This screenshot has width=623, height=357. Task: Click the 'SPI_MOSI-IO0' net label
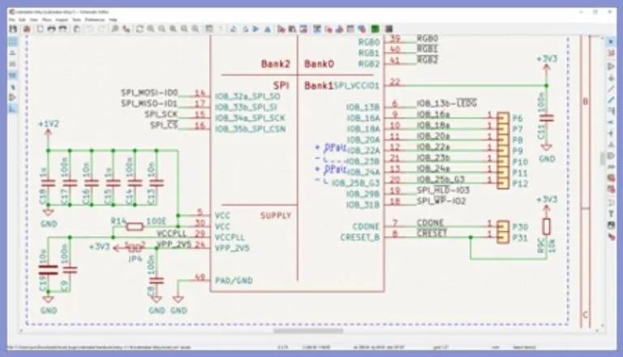coord(149,92)
